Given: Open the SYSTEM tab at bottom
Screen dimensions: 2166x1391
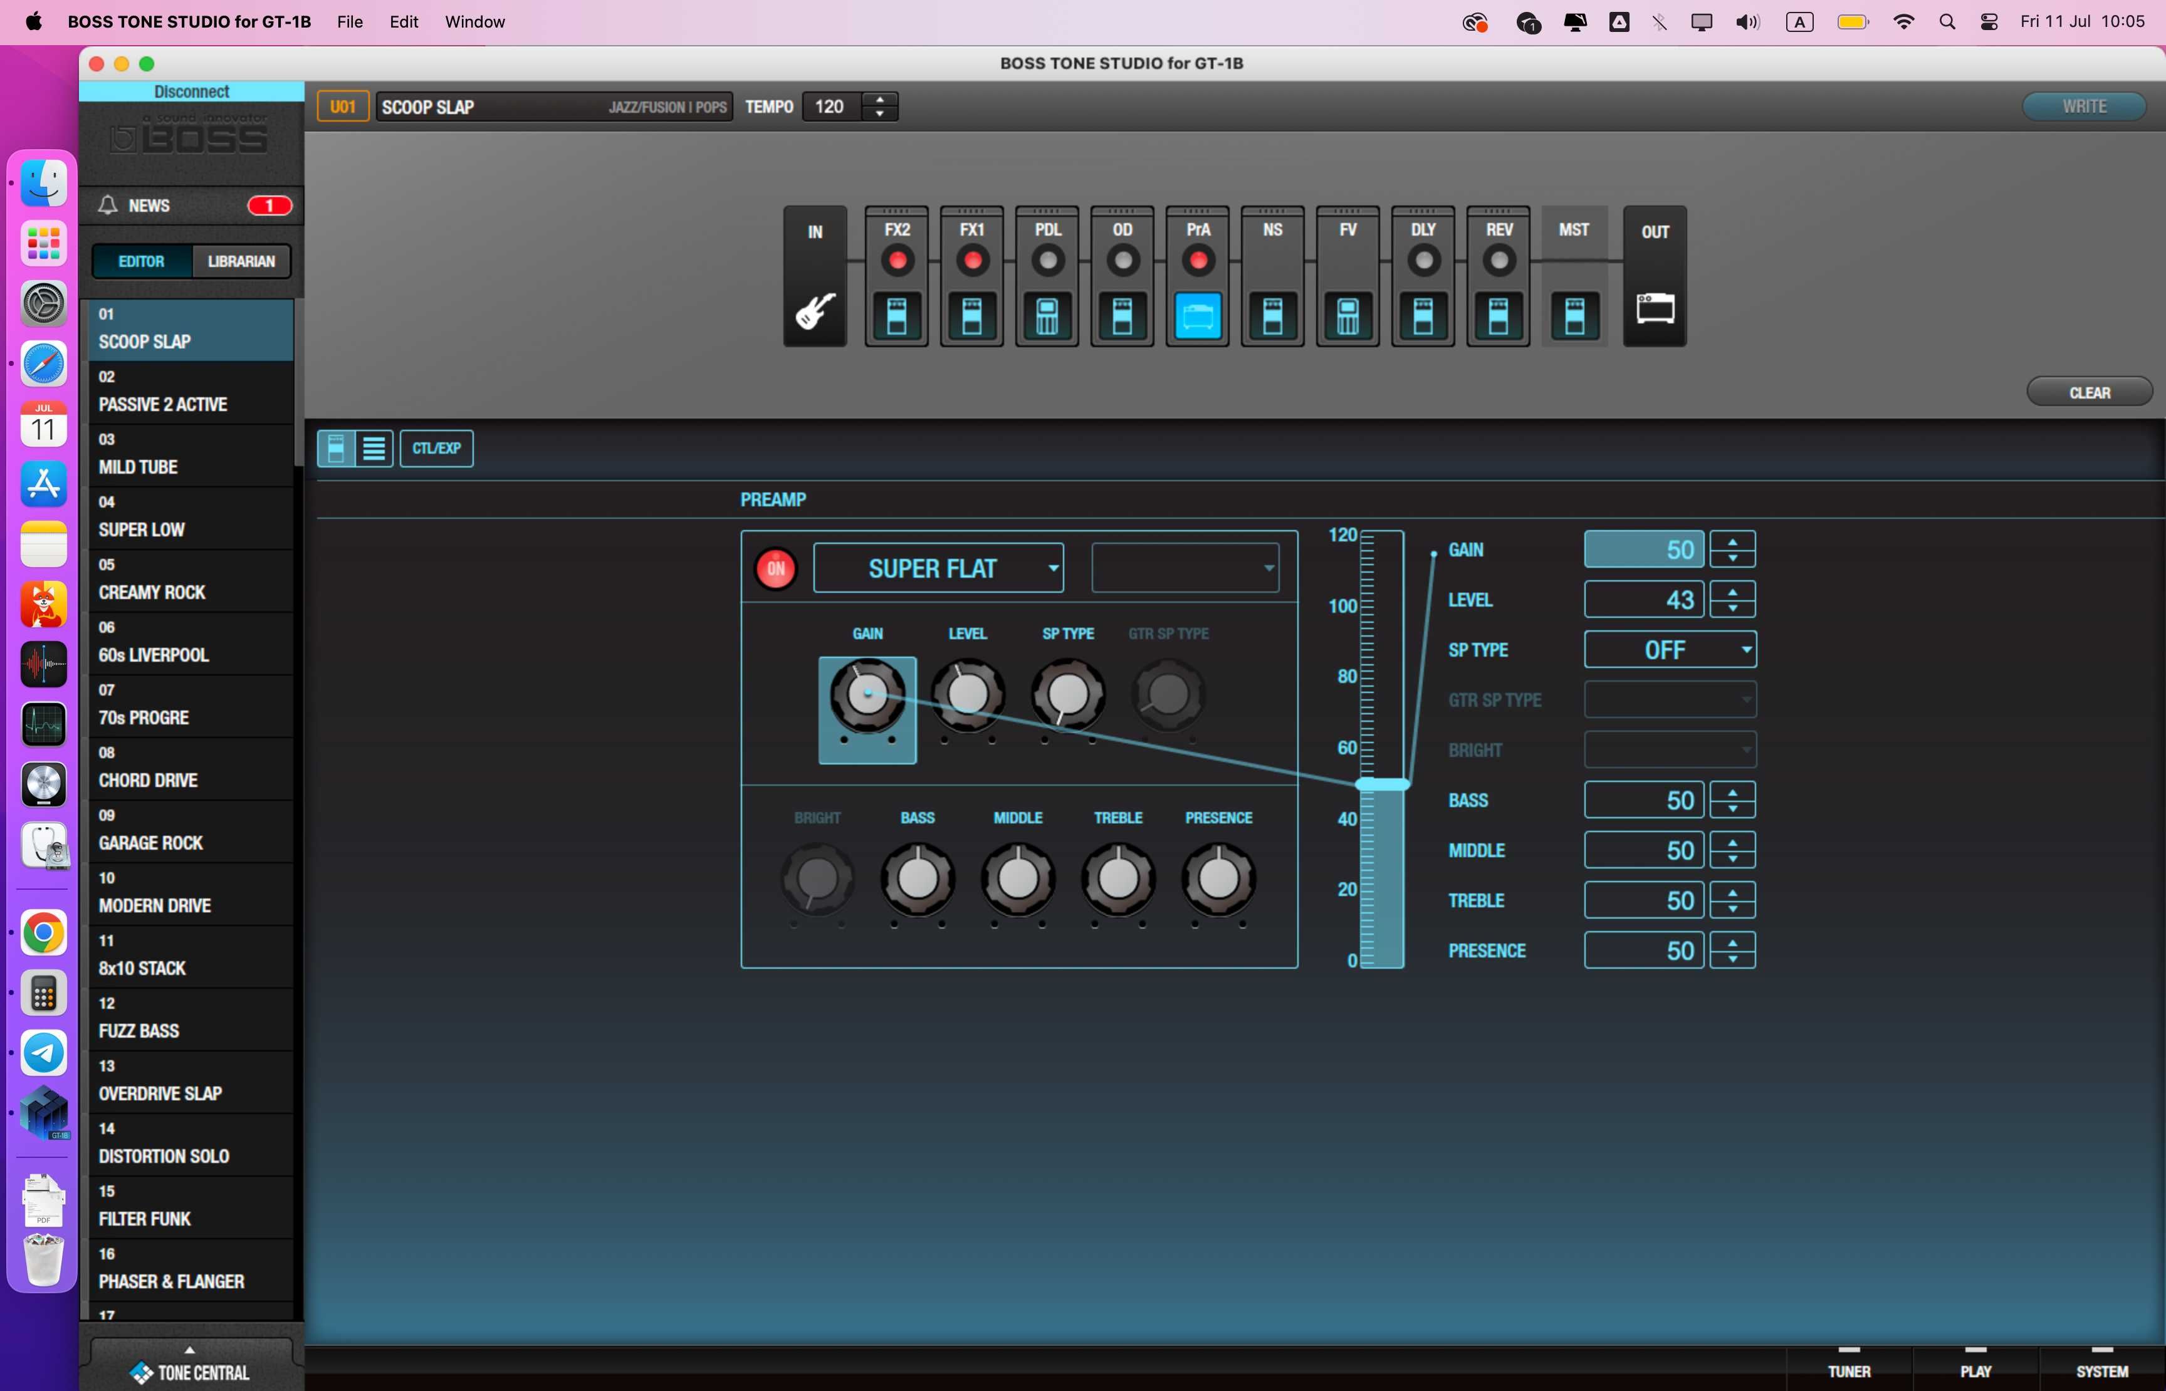Looking at the screenshot, I should point(2102,1368).
